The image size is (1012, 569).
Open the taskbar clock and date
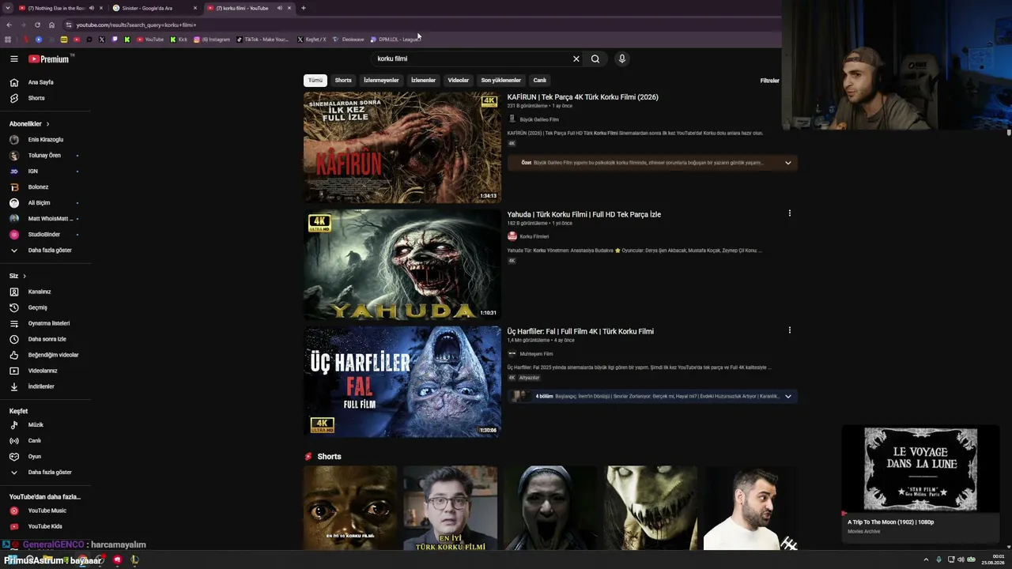pos(993,560)
